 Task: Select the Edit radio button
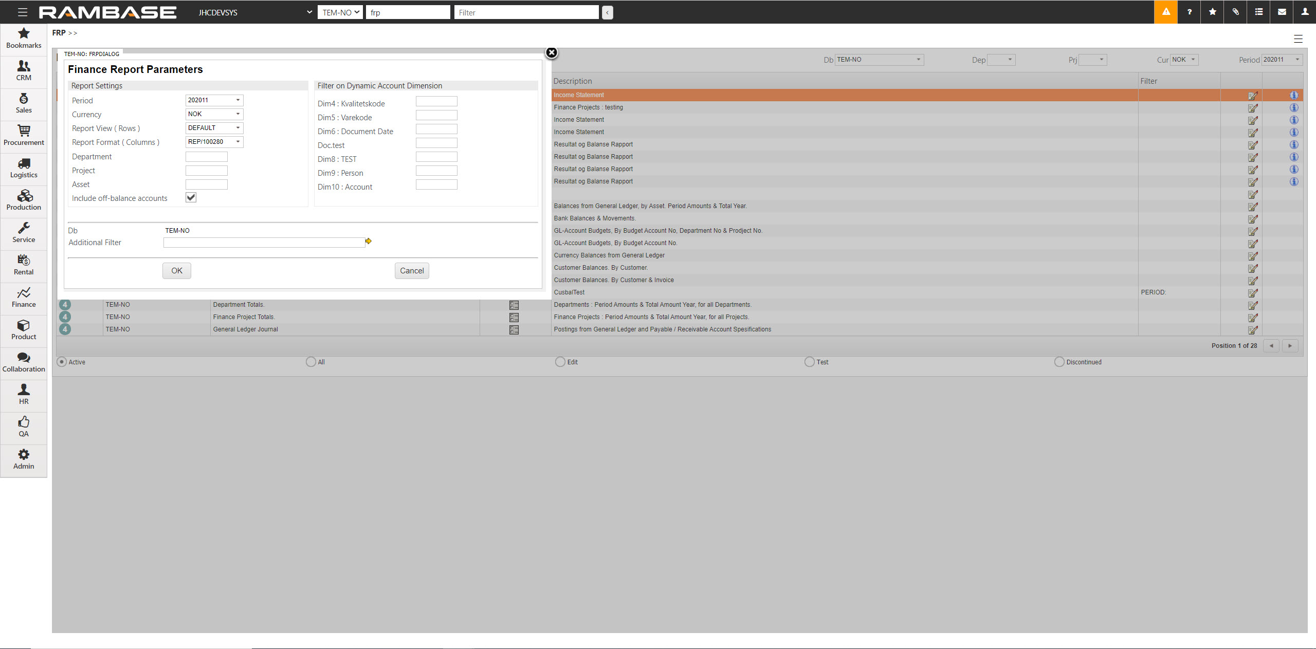pos(560,361)
